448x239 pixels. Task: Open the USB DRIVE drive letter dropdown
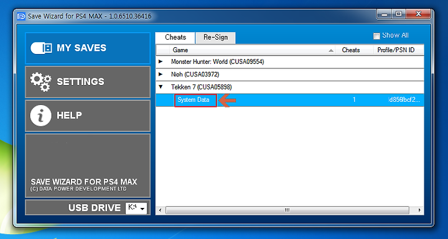[136, 208]
